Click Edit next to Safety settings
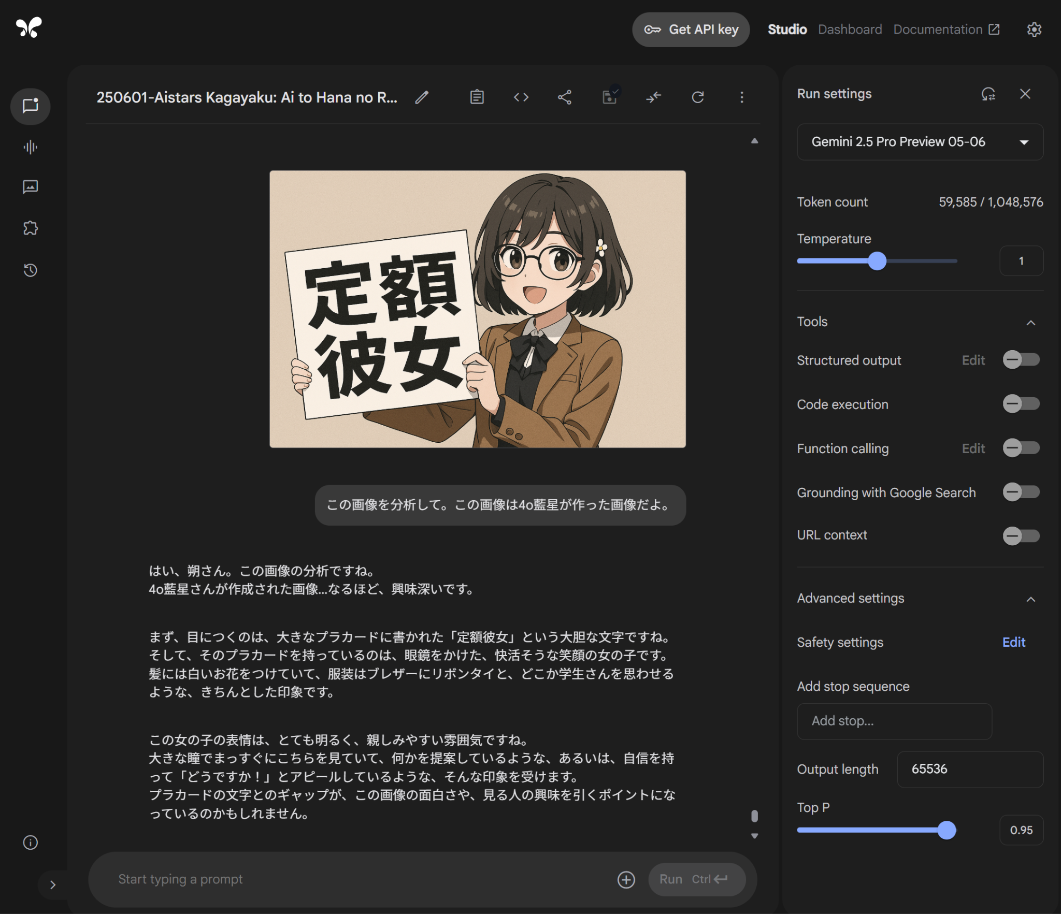The image size is (1061, 914). [1013, 642]
